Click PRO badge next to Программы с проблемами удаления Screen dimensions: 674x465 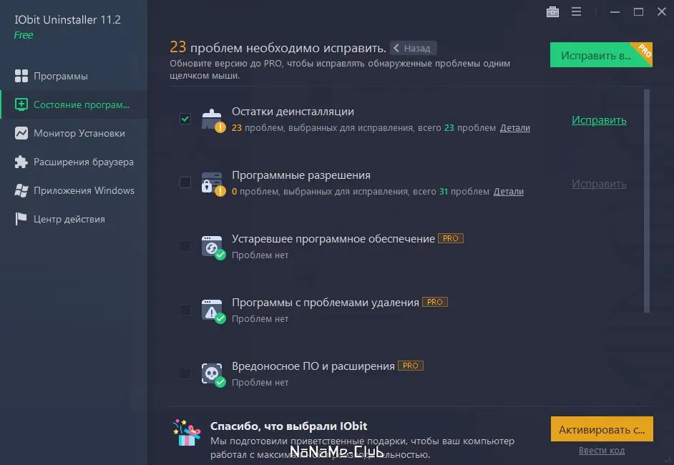434,302
